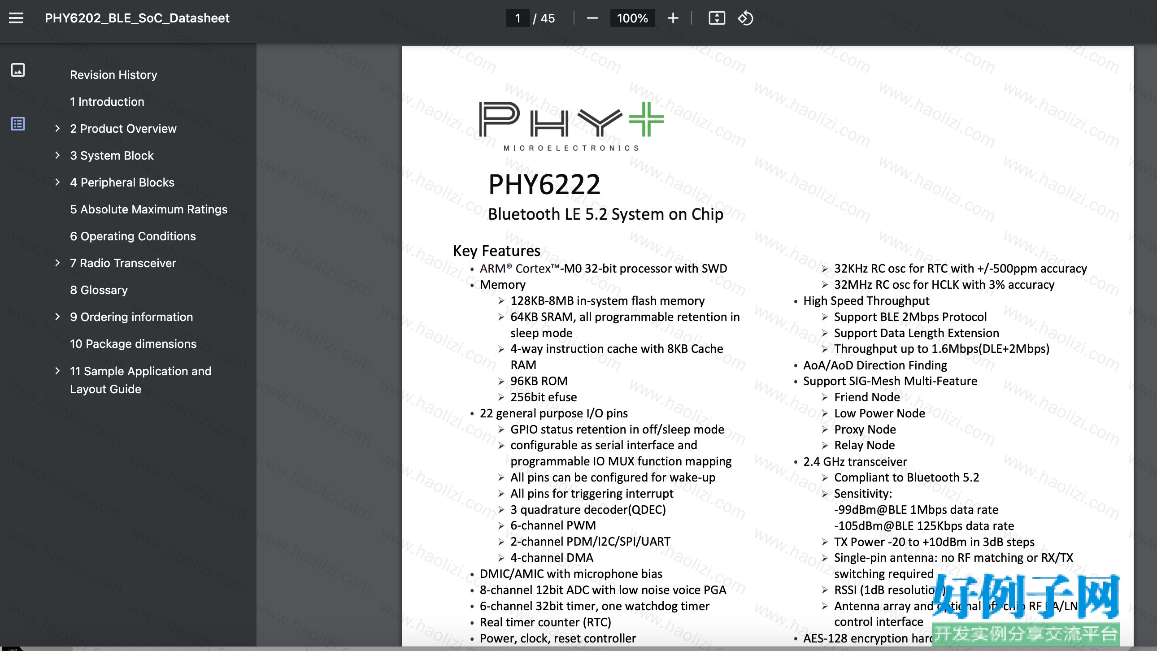Expand 11 Sample Application and Layout Guide
1157x651 pixels.
click(x=57, y=371)
